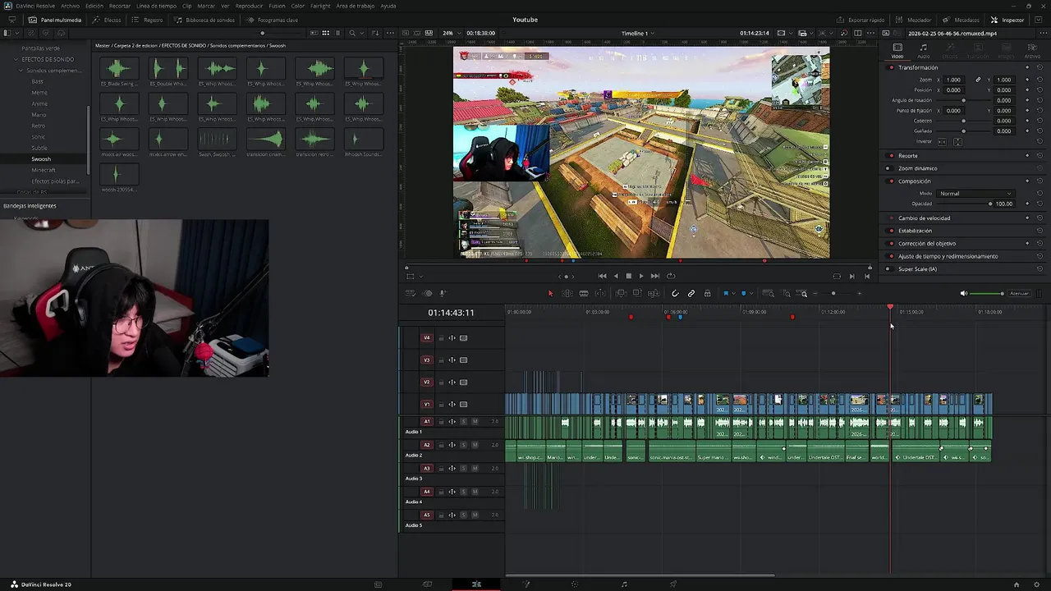
Task: Stop playback with the stop button
Action: (x=629, y=276)
